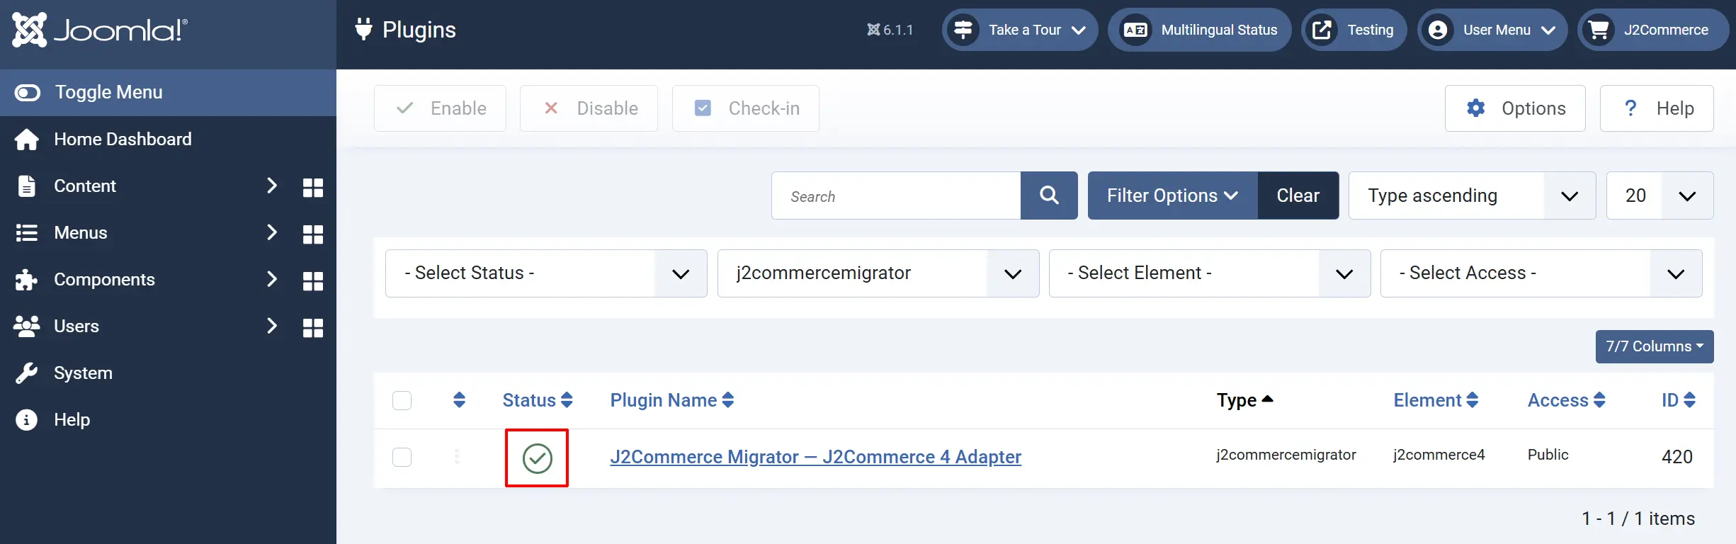The height and width of the screenshot is (544, 1736).
Task: Open the Type ascending sort dropdown
Action: (x=1473, y=195)
